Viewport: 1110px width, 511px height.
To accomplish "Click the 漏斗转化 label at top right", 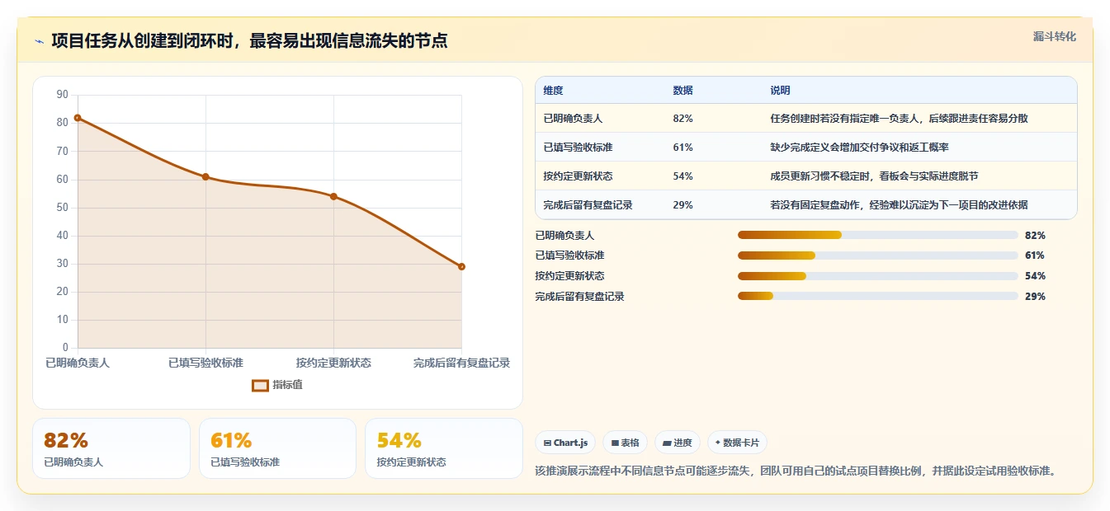I will pos(1054,36).
